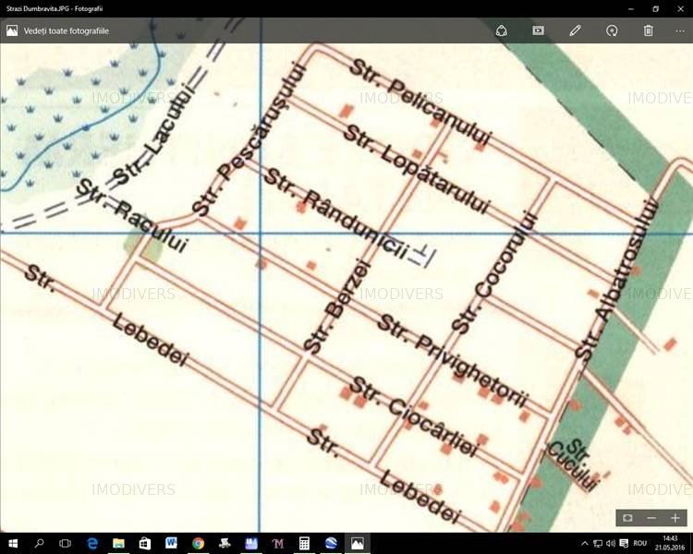The image size is (693, 554).
Task: Start the slideshow from the toolbar
Action: click(538, 30)
